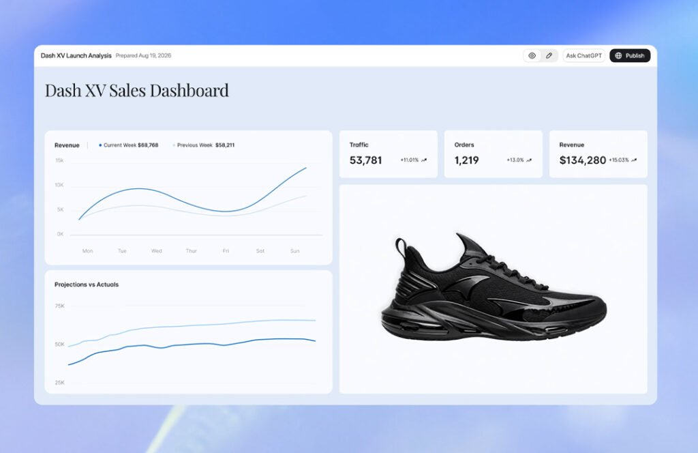The image size is (698, 453).
Task: Click the Orders value 1,219
Action: click(466, 160)
